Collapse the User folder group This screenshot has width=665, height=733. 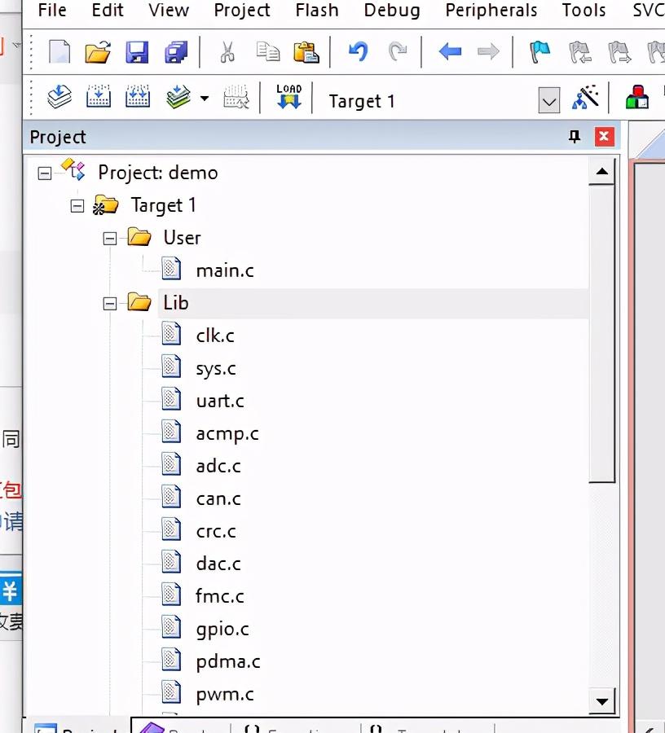(110, 239)
